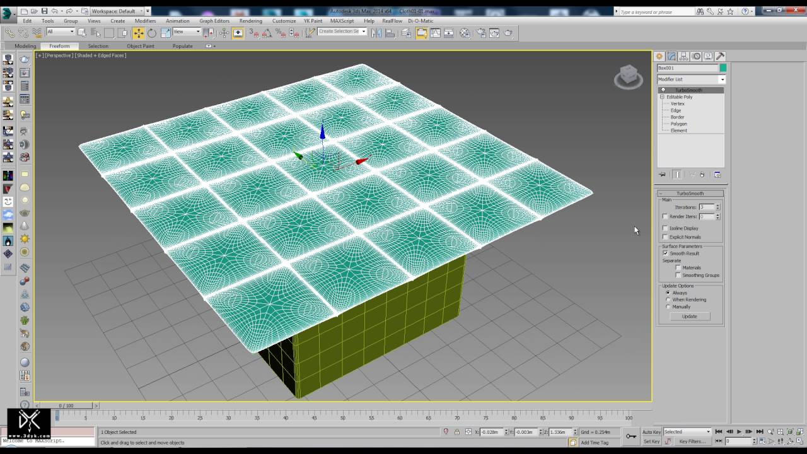Open the Display command panel tab
The width and height of the screenshot is (807, 454).
point(708,56)
